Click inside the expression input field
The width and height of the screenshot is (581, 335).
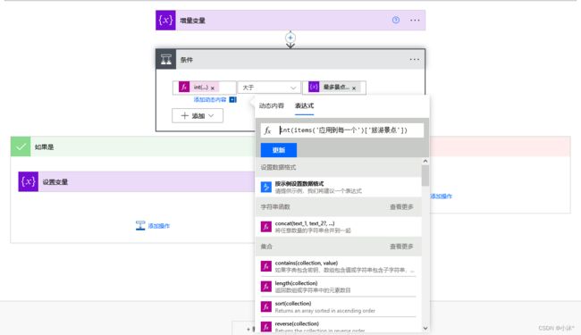tap(342, 130)
